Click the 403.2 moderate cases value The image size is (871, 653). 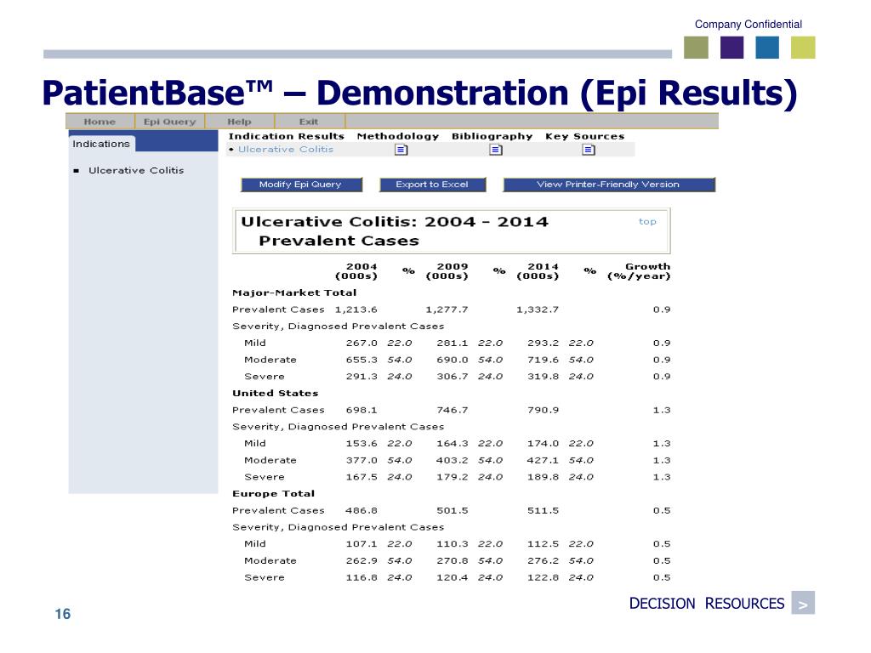pyautogui.click(x=453, y=460)
